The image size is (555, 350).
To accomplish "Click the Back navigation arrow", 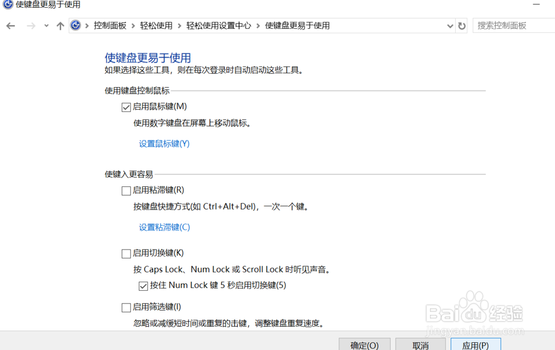I will point(10,26).
